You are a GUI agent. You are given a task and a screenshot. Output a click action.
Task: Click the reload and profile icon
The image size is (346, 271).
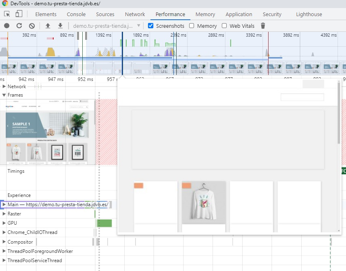tap(19, 26)
